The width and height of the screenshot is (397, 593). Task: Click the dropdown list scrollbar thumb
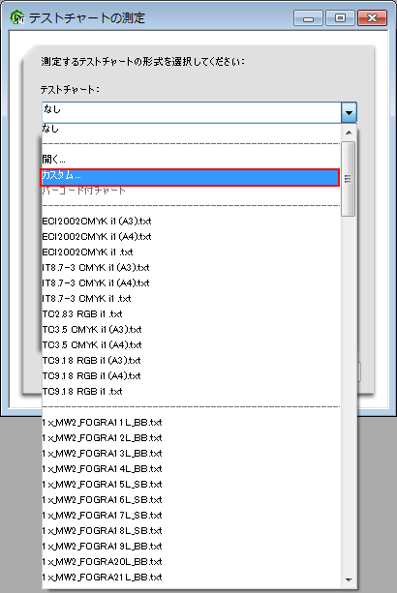(348, 179)
